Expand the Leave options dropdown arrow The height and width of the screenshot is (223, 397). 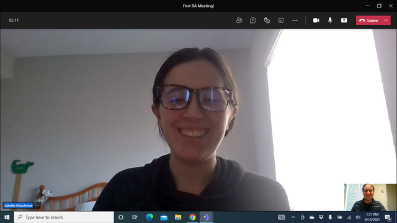point(386,20)
